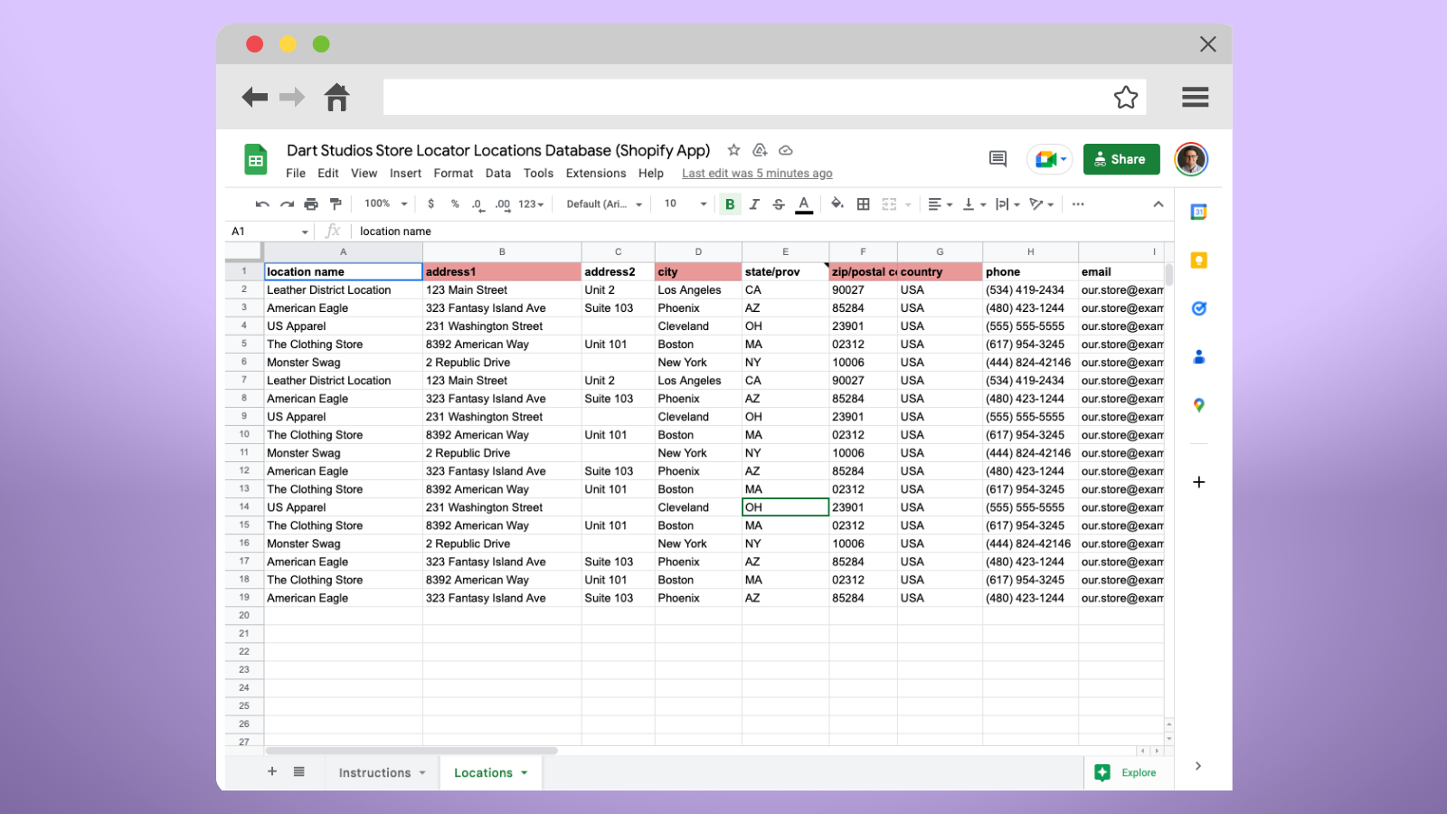Undo the last change
This screenshot has height=814, width=1447.
(262, 203)
